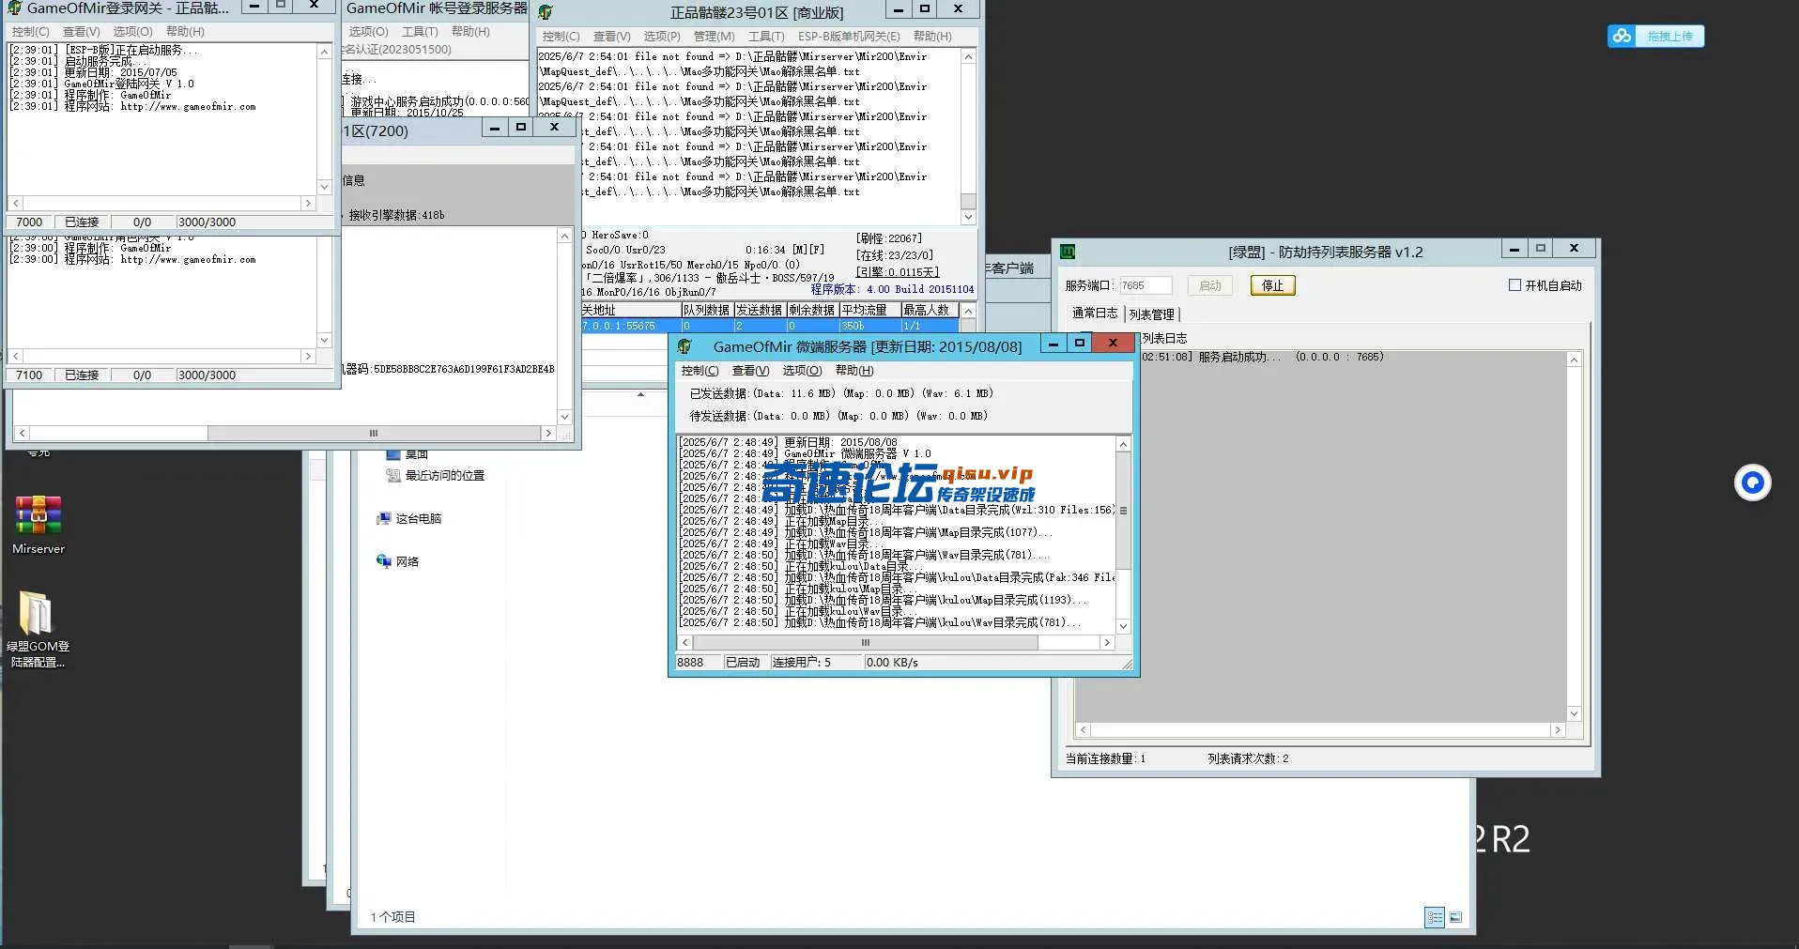1799x949 pixels.
Task: Open 工具(T) menu in 正品骷髅23号01区 window
Action: pos(766,37)
